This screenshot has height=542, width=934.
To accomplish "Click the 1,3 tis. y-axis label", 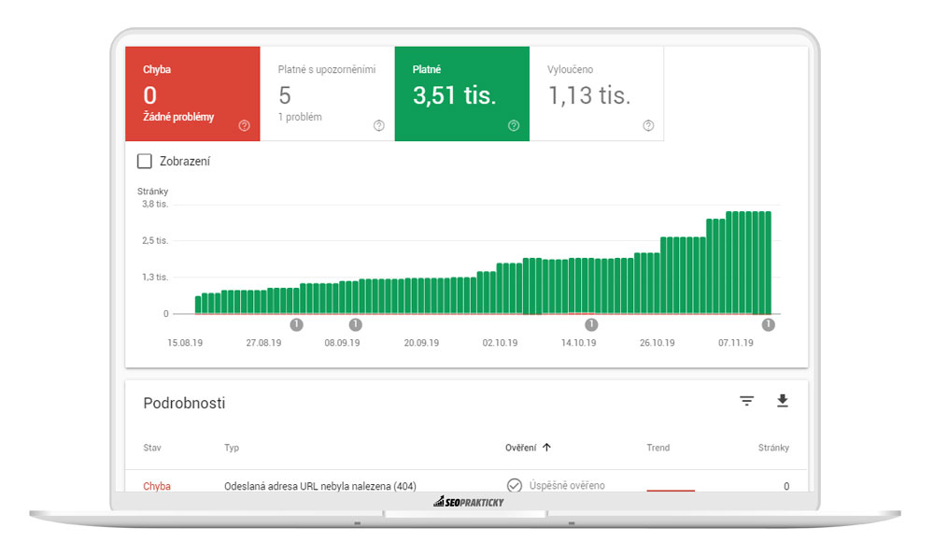I will point(155,277).
